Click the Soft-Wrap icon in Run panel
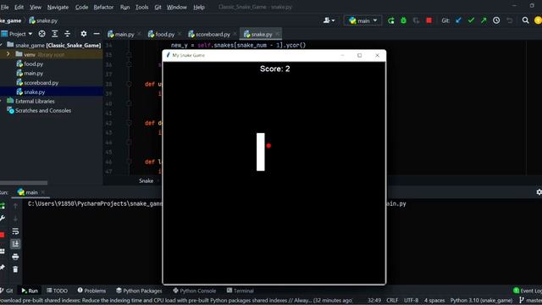 15,231
